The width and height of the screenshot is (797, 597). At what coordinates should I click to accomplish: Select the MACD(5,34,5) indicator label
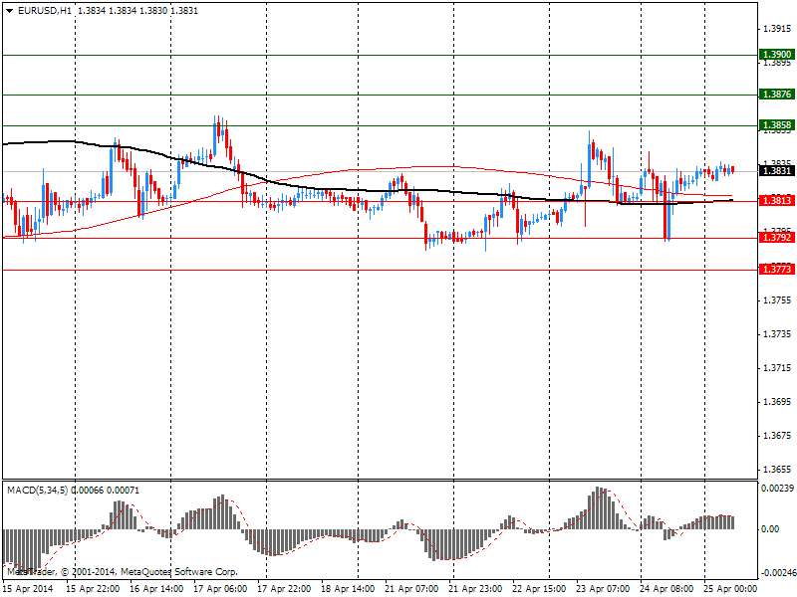tap(37, 491)
